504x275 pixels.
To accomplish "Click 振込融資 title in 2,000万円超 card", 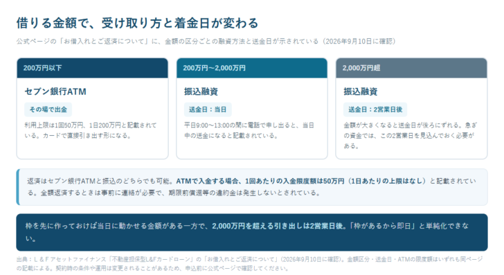I will pos(360,91).
